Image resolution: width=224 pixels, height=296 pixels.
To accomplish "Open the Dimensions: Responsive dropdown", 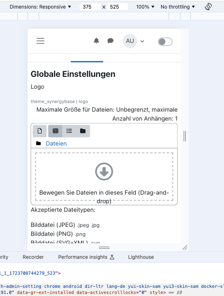I will 40,7.
